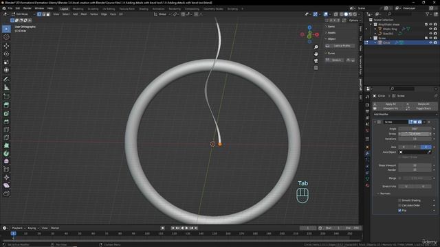Viewport: 440px width, 247px height.
Task: Set screw axis to X
Action: (404, 147)
